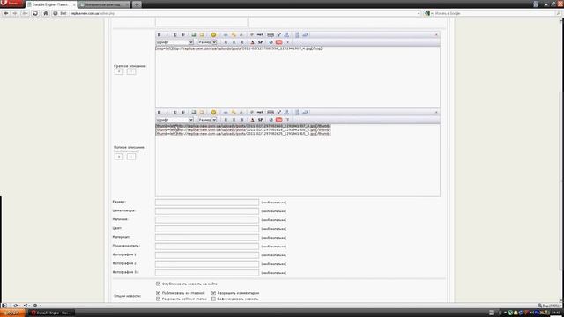Viewport: 564px width, 317px height.
Task: Open font dropdown in full description toolbar
Action: (x=174, y=120)
